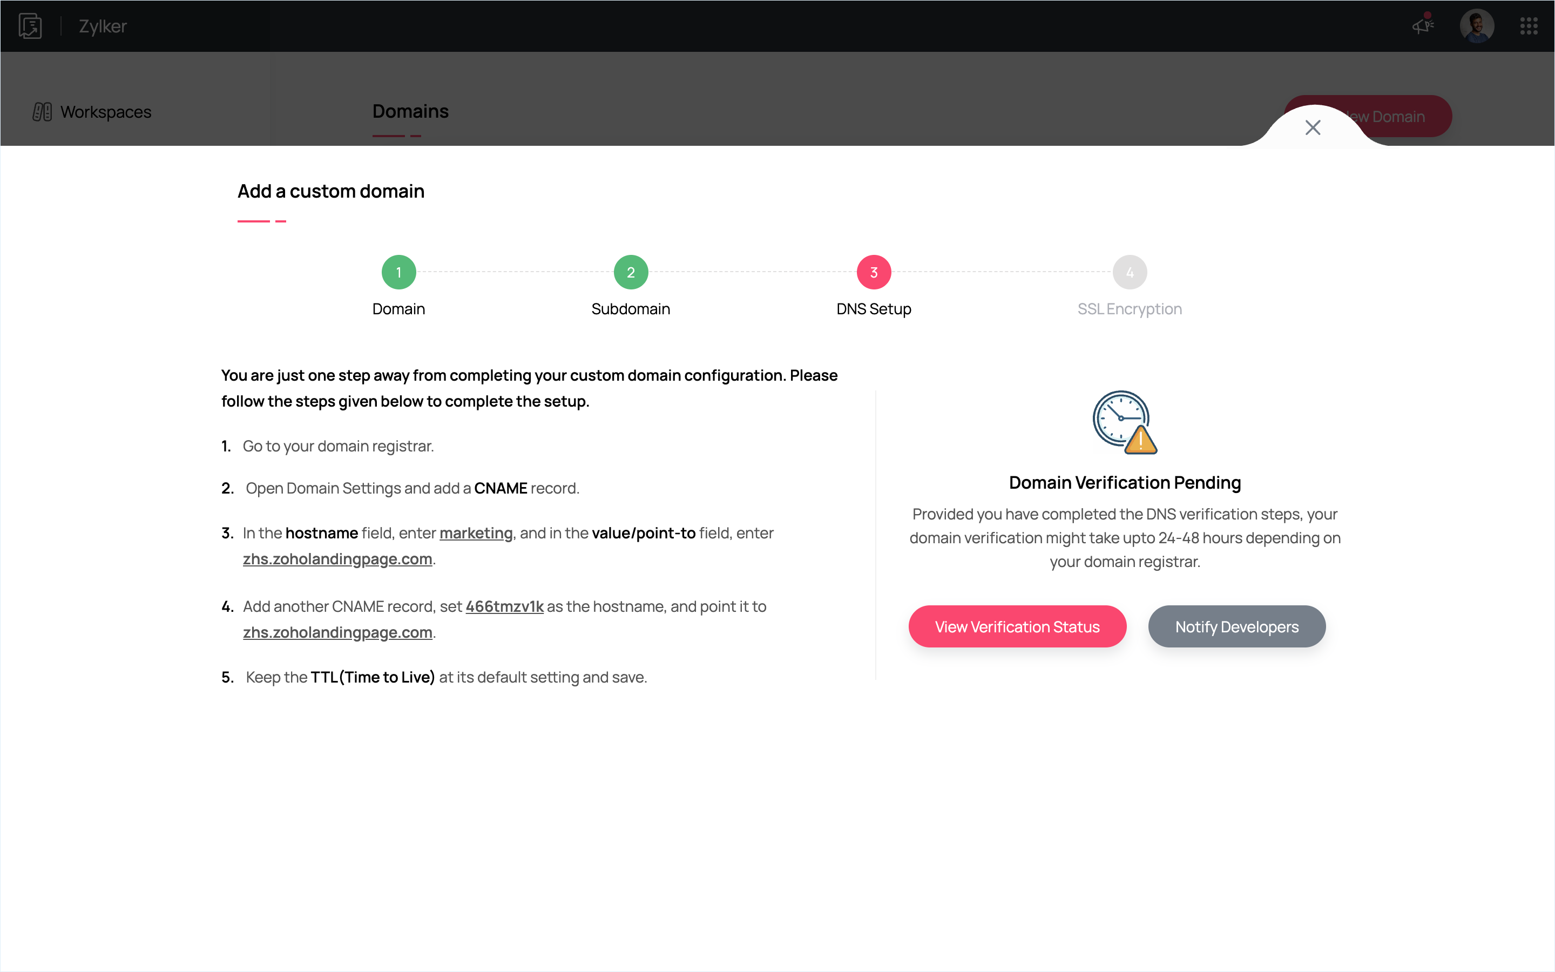Open the announcements megaphone icon
Viewport: 1555px width, 972px height.
(x=1423, y=26)
